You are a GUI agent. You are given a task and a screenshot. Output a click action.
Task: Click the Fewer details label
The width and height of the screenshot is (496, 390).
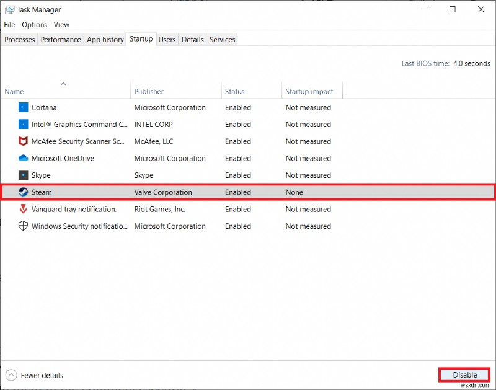point(42,376)
